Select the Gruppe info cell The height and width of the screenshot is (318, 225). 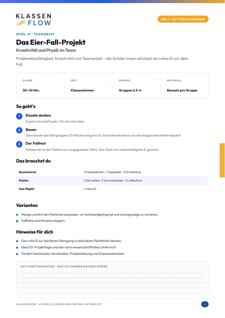tap(136, 86)
